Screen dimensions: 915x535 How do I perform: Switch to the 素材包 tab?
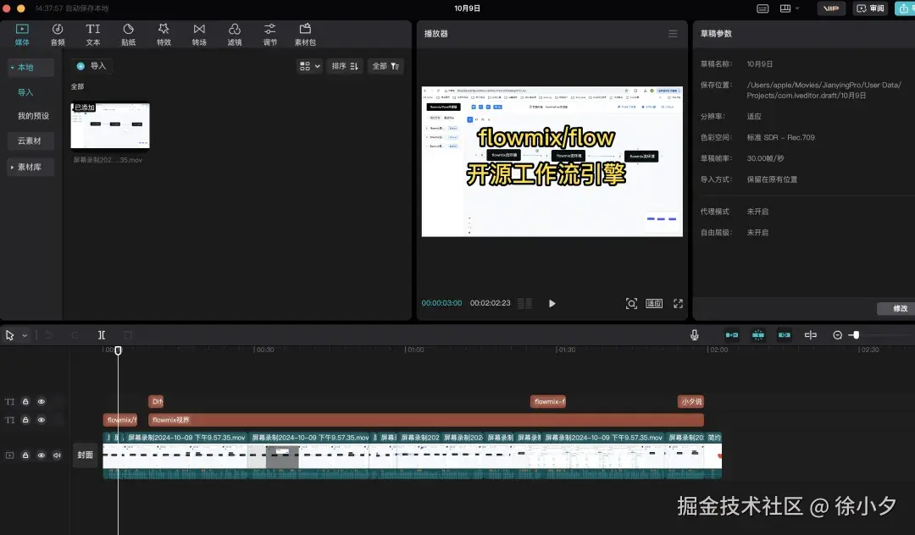(304, 34)
